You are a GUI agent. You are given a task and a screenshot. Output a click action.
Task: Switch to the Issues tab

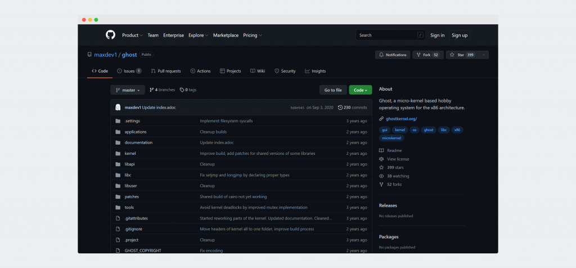pyautogui.click(x=129, y=71)
